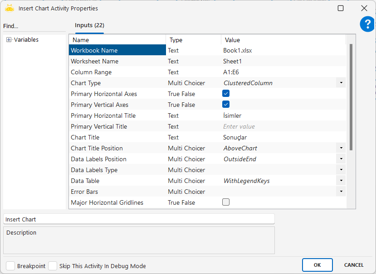Click the blue help question mark icon
The width and height of the screenshot is (376, 274).
(367, 24)
